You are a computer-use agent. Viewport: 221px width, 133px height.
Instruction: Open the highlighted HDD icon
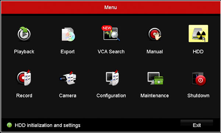pos(198,33)
